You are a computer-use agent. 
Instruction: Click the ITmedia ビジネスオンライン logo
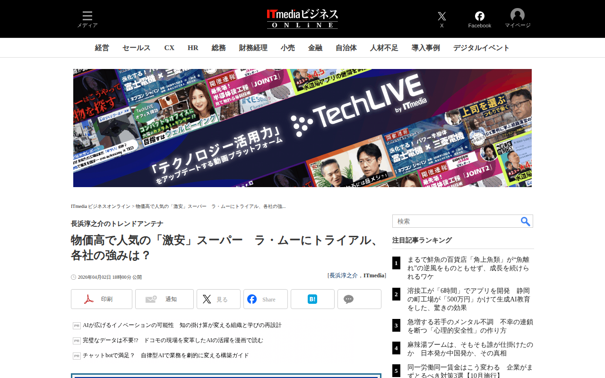point(302,19)
